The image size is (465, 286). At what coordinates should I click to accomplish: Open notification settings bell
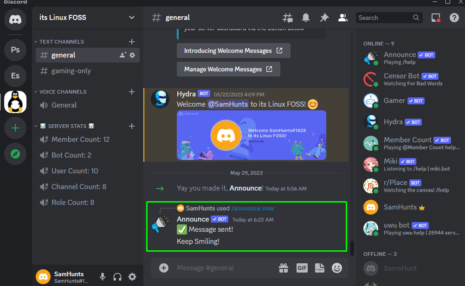tap(306, 18)
